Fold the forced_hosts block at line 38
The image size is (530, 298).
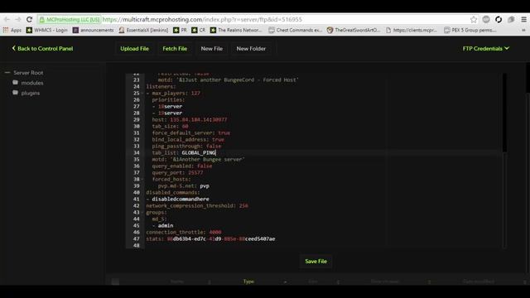pyautogui.click(x=142, y=180)
